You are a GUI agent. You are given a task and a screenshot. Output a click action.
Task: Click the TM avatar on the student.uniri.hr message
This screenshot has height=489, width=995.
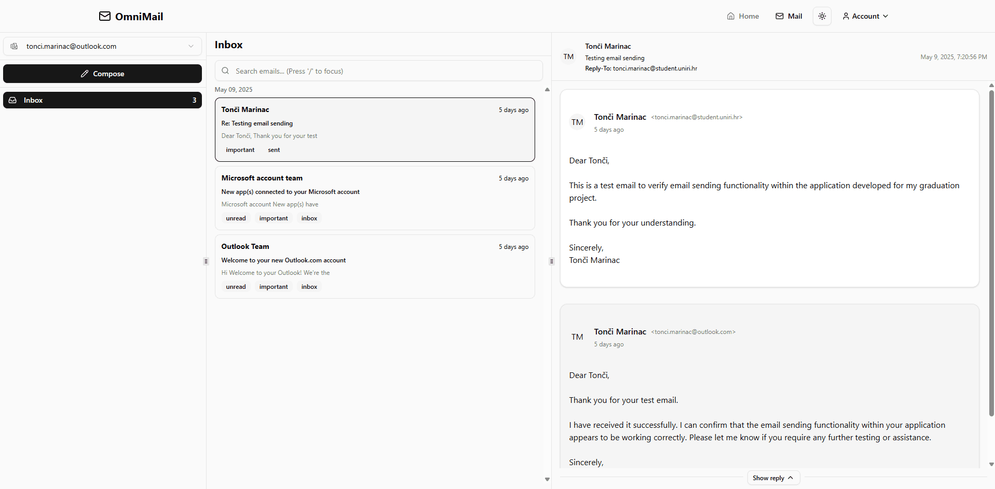(577, 122)
